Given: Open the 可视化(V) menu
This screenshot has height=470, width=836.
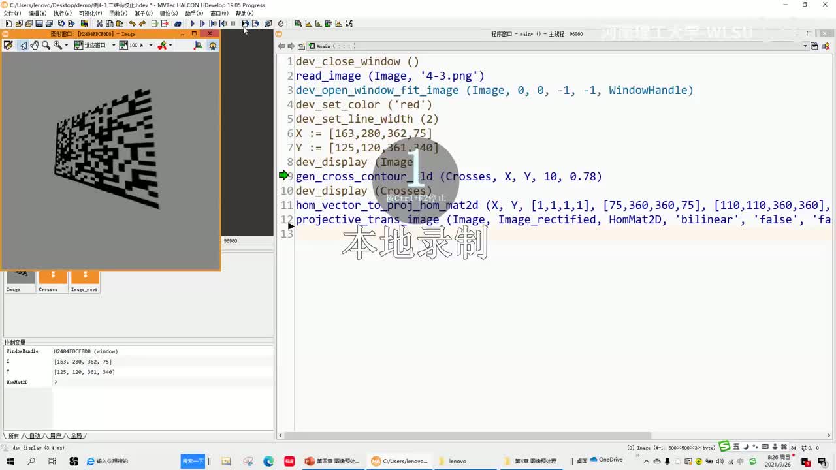Looking at the screenshot, I should [x=90, y=13].
